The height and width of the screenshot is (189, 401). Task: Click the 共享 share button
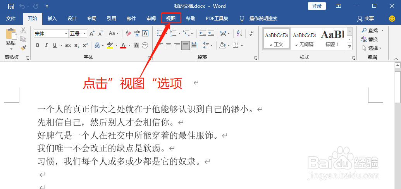point(366,19)
